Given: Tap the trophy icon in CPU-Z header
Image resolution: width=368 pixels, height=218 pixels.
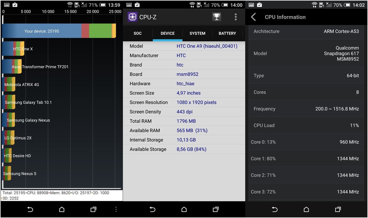Looking at the screenshot, I should [217, 17].
